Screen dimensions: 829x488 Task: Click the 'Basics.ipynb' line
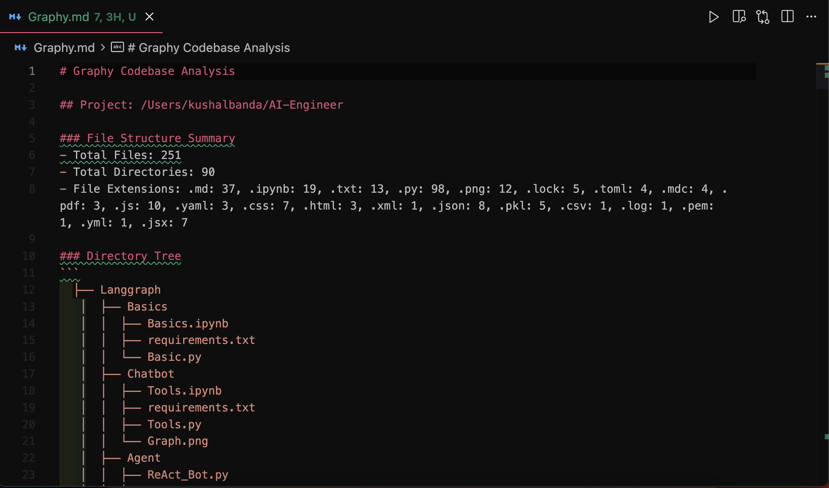pyautogui.click(x=188, y=323)
